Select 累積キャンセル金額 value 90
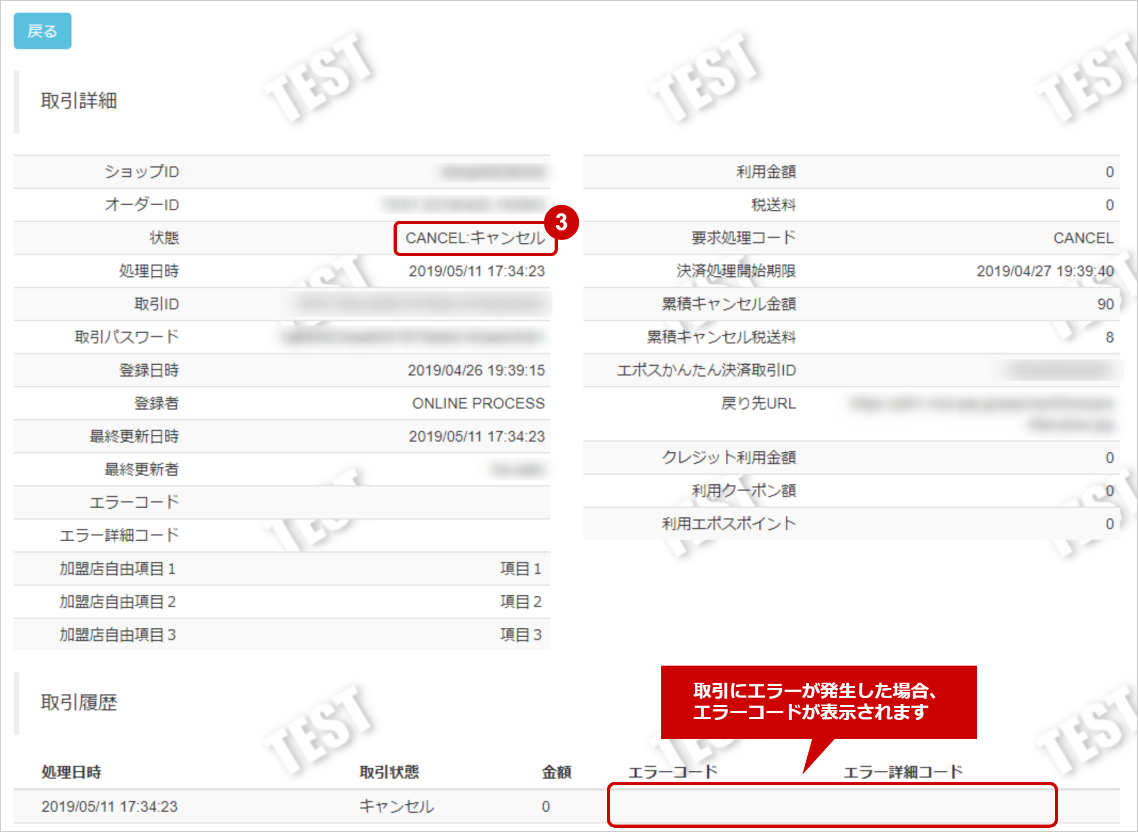 (1105, 304)
